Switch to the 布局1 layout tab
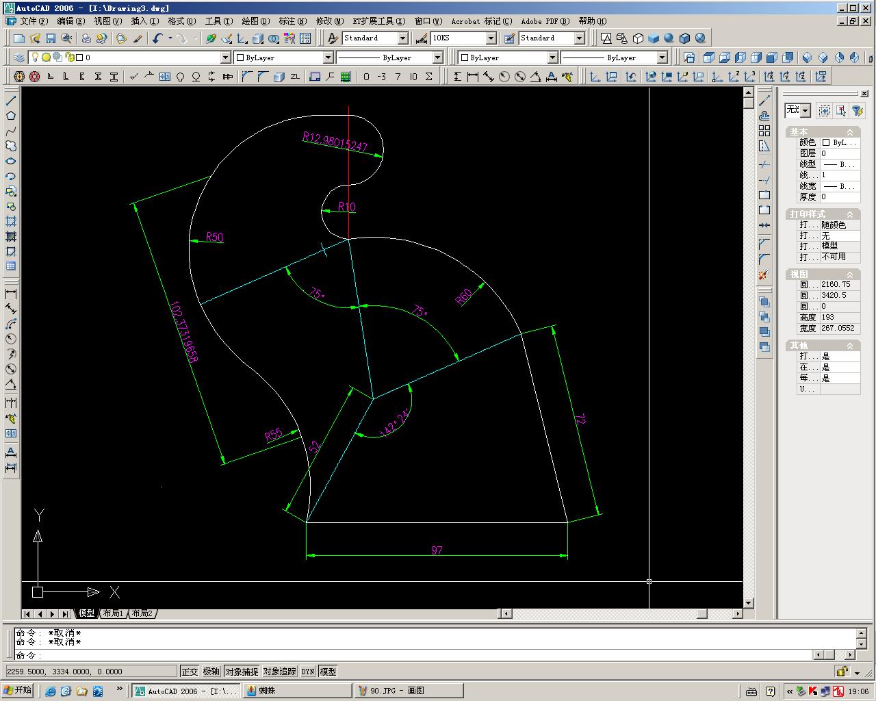The height and width of the screenshot is (701, 876). pyautogui.click(x=113, y=613)
